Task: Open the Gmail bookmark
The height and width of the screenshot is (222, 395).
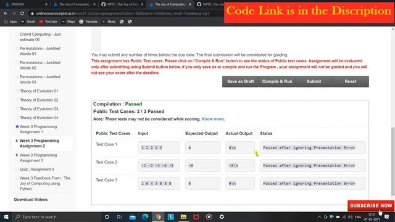Action: (28, 22)
